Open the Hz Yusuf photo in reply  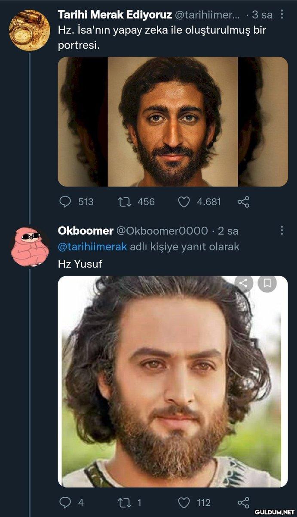(173, 388)
